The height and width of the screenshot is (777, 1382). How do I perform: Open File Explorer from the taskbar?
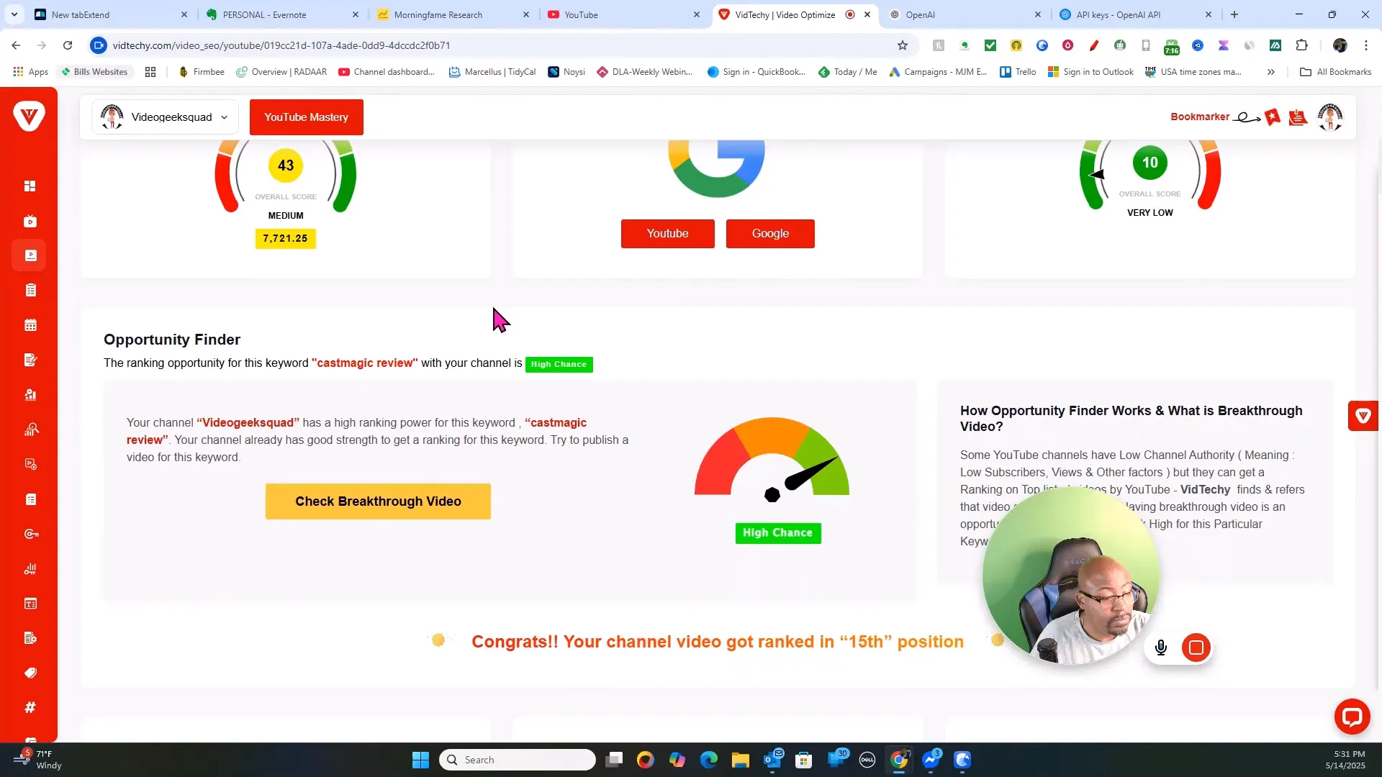click(741, 760)
